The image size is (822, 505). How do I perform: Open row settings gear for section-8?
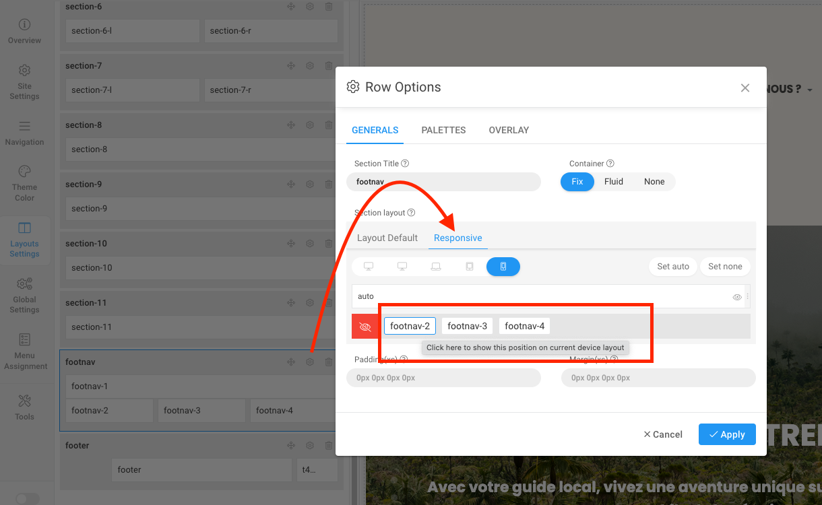(x=310, y=125)
